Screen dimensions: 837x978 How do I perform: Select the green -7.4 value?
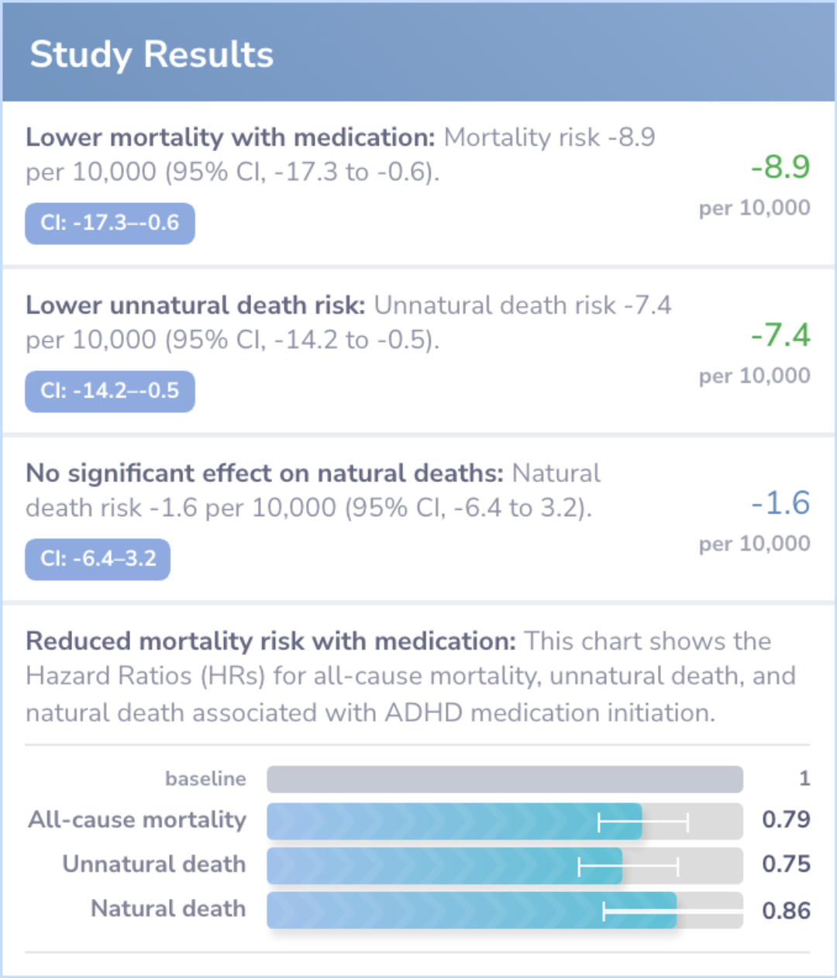pos(780,335)
